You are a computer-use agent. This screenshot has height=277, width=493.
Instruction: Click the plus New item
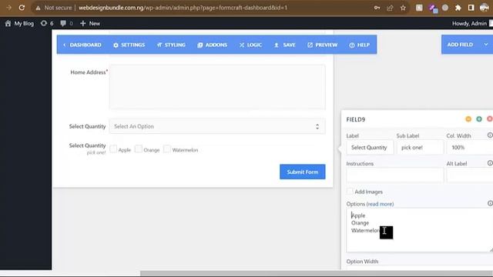90,23
